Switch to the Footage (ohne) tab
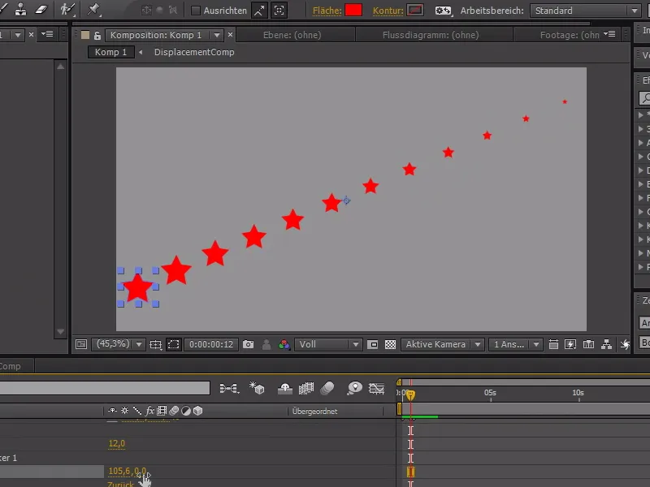 click(570, 35)
